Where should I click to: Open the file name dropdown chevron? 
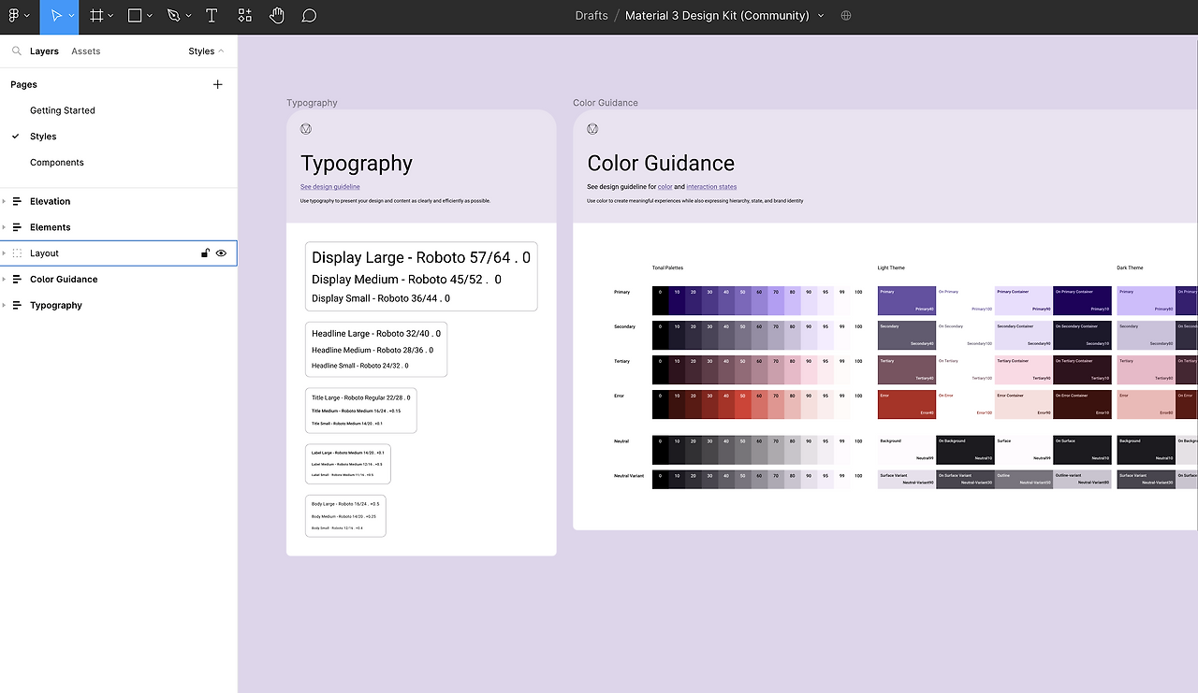(x=822, y=16)
